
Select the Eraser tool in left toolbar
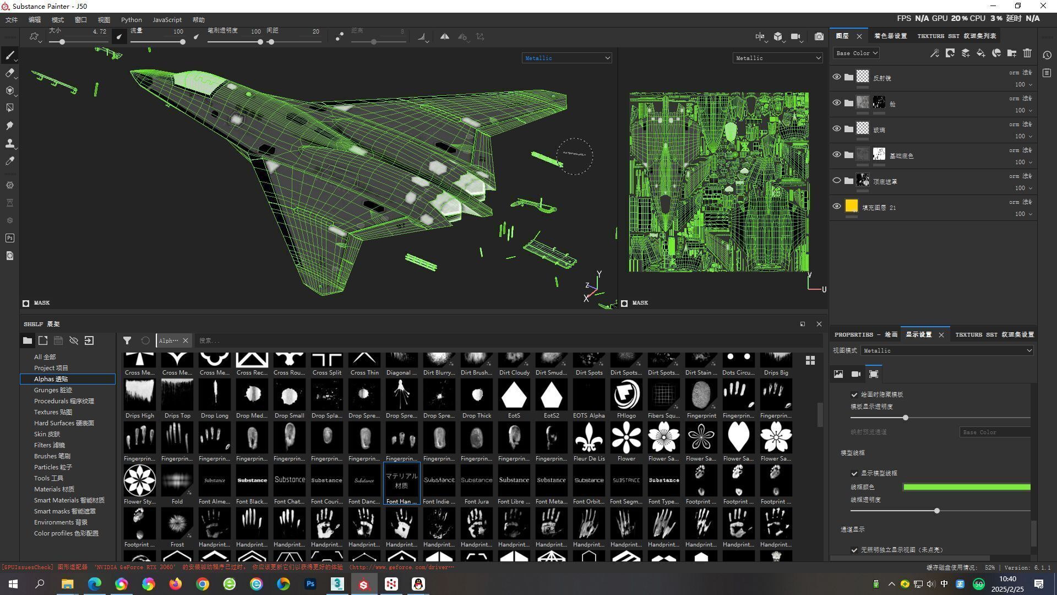click(x=9, y=73)
